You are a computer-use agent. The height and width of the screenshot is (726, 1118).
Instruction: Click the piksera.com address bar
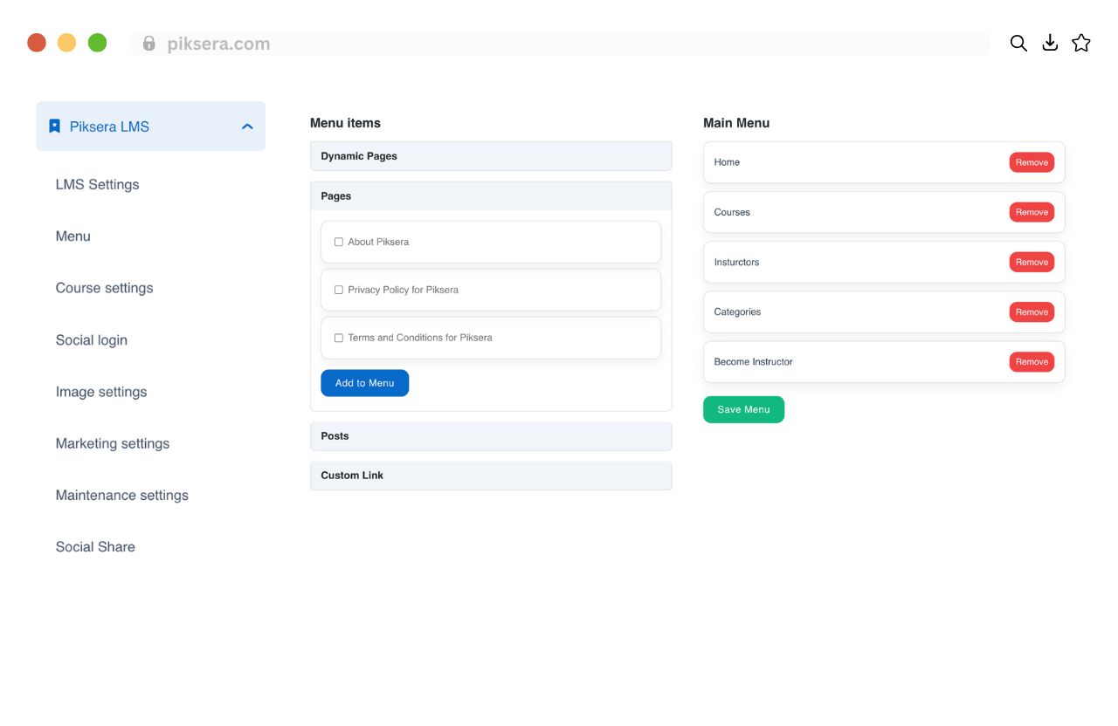[559, 44]
